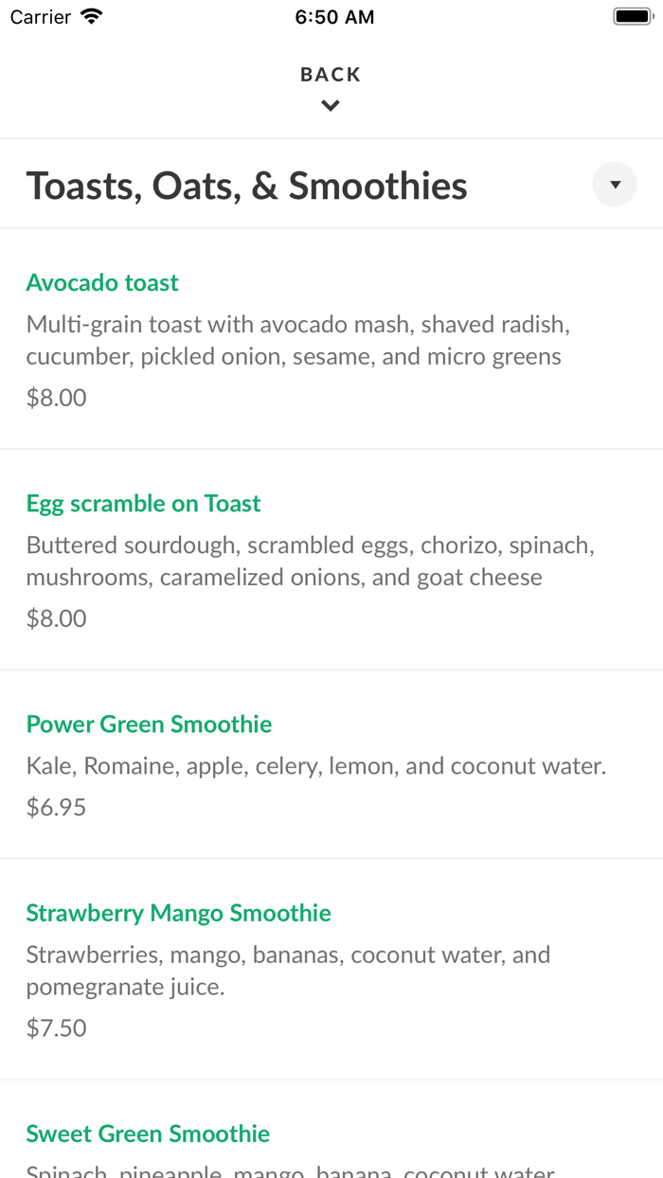Tap the Avocado toast description text

pyautogui.click(x=297, y=340)
